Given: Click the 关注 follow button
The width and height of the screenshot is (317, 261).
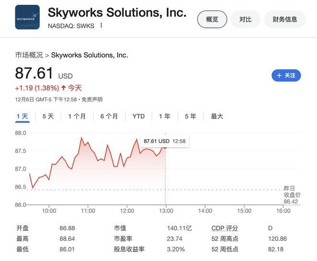Looking at the screenshot, I should (x=286, y=75).
